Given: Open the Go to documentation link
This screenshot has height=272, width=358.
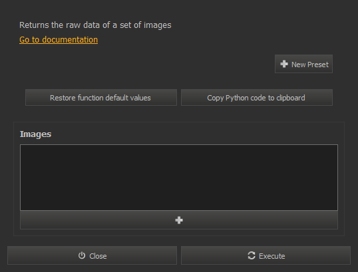Looking at the screenshot, I should coord(59,40).
